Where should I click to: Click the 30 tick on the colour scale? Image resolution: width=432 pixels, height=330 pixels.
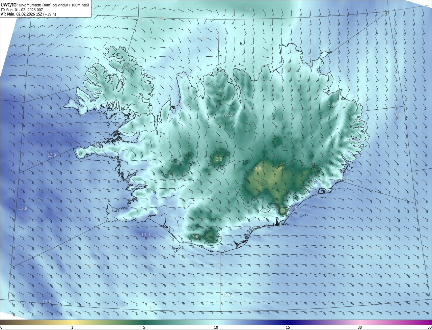[360, 327]
